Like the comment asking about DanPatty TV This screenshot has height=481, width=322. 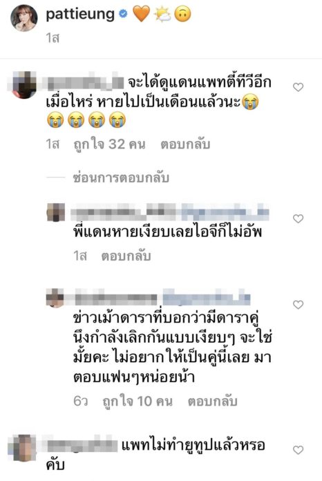click(x=298, y=88)
